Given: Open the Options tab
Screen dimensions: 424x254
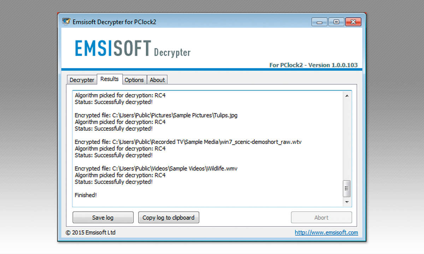Looking at the screenshot, I should (x=134, y=80).
